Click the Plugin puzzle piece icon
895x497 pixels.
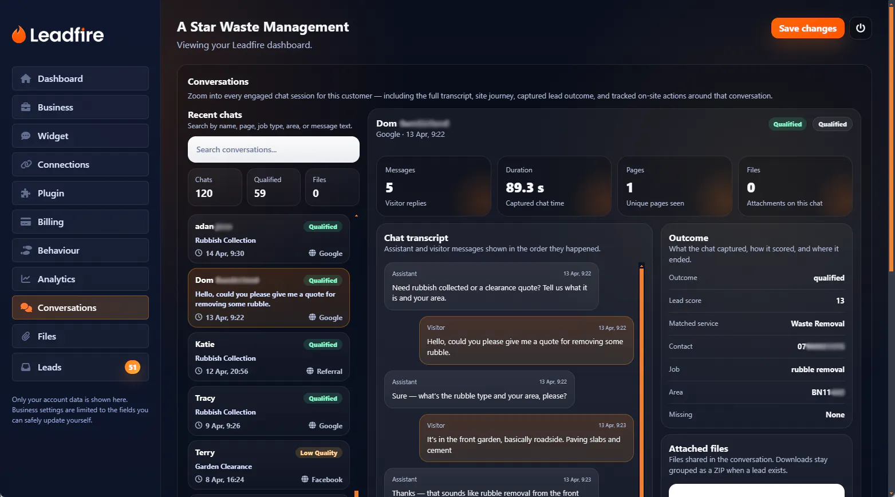point(26,193)
